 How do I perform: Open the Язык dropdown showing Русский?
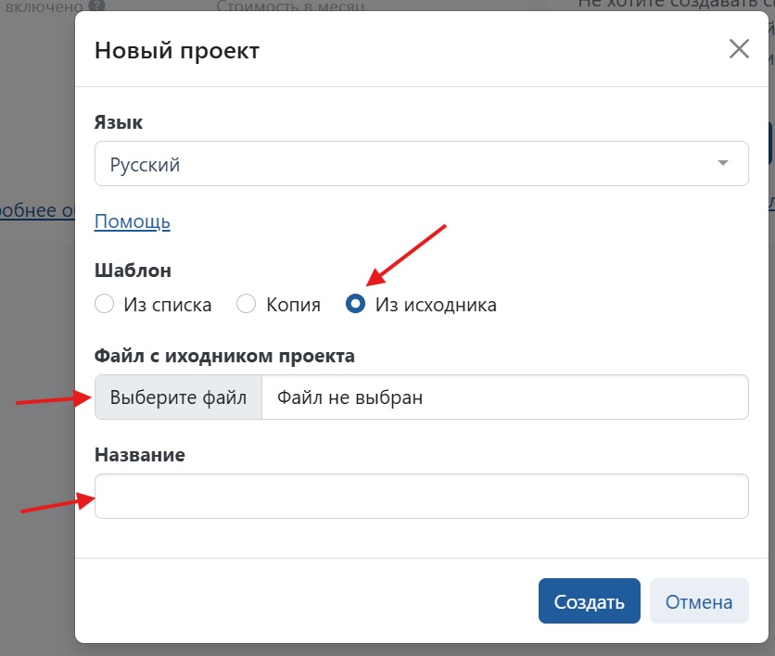tap(408, 164)
